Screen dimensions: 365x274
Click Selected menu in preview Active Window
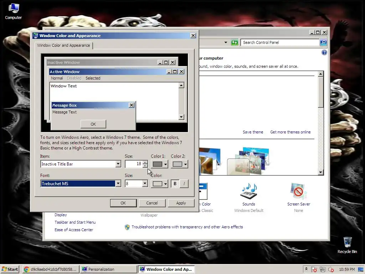93,78
